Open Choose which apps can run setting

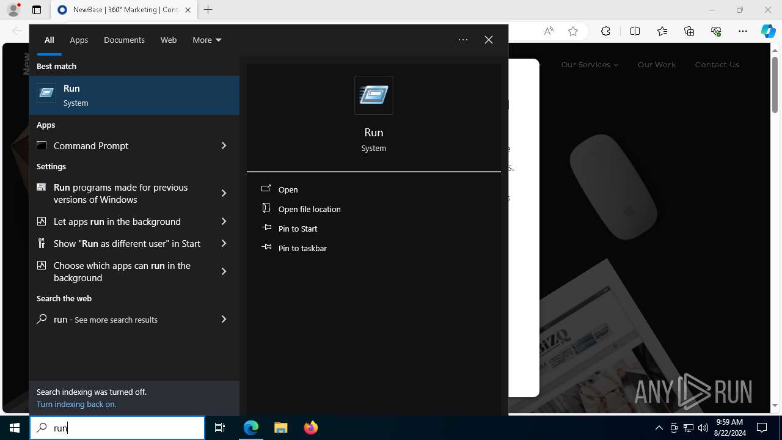(x=121, y=271)
